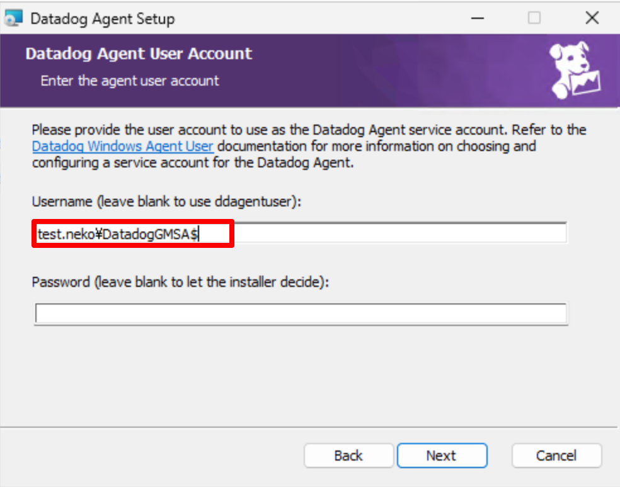Screen dimensions: 620x487
Task: Minimize the Datadog Agent Setup window
Action: coord(477,18)
